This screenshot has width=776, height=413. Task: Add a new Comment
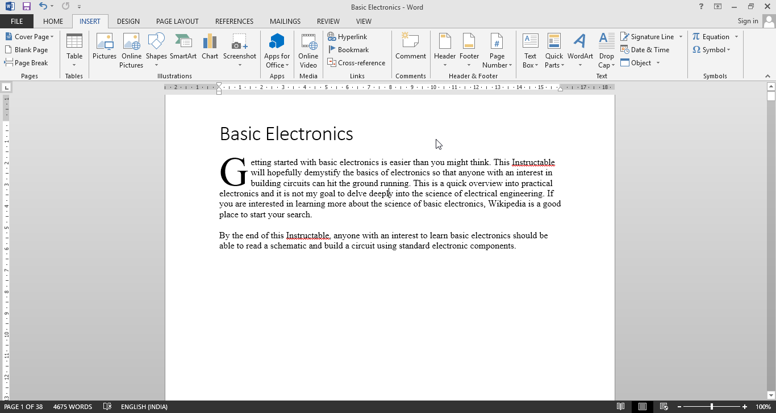(411, 47)
